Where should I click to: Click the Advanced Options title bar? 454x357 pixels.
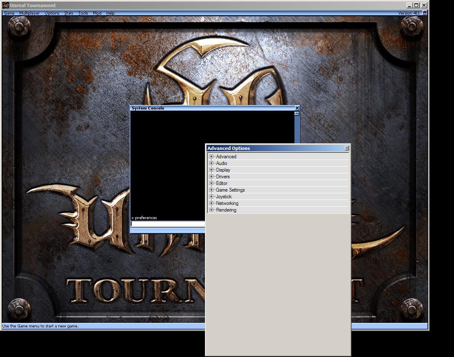(278, 148)
